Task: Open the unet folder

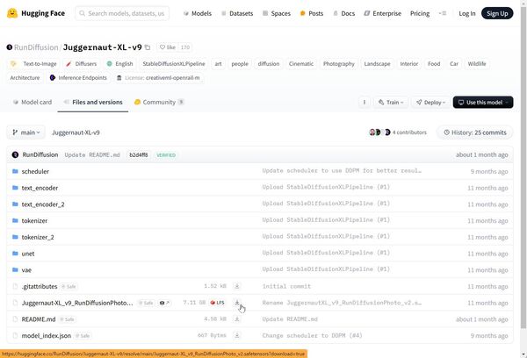Action: click(x=28, y=254)
